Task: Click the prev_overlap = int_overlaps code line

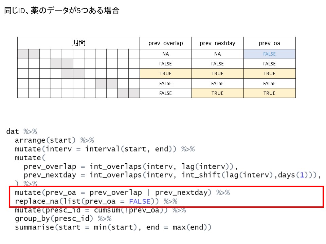Action: [130, 166]
